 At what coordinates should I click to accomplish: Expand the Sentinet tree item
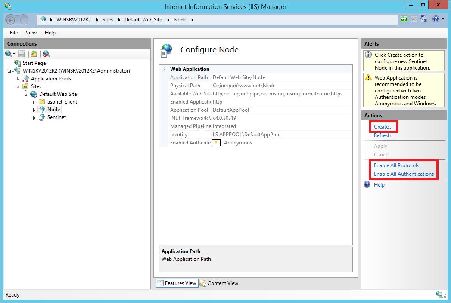34,118
